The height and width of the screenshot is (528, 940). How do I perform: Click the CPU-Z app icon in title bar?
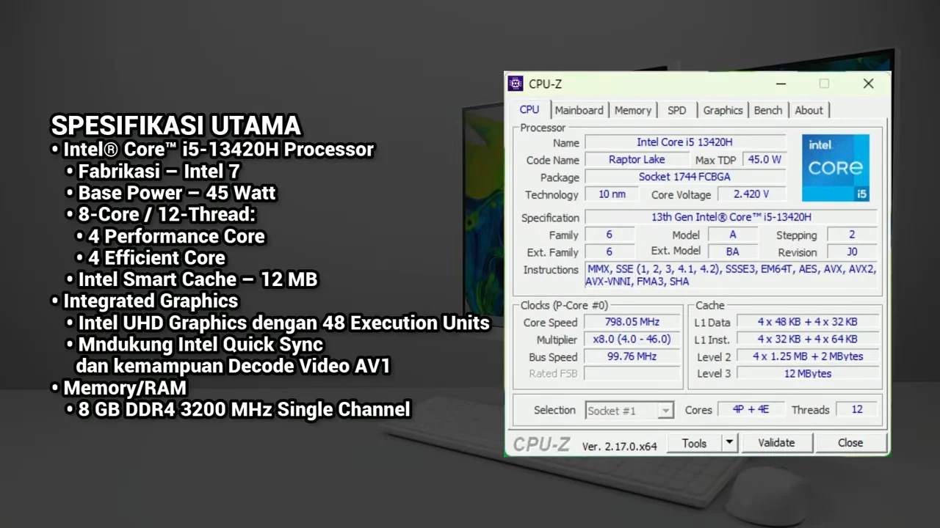point(516,84)
